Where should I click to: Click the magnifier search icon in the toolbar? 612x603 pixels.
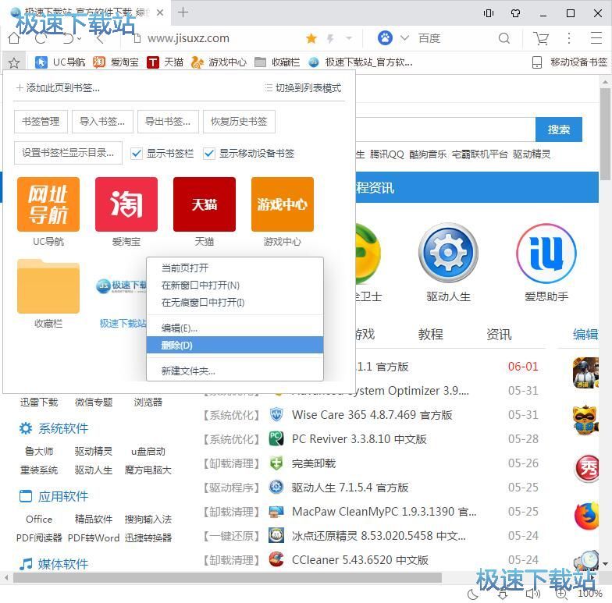point(504,38)
